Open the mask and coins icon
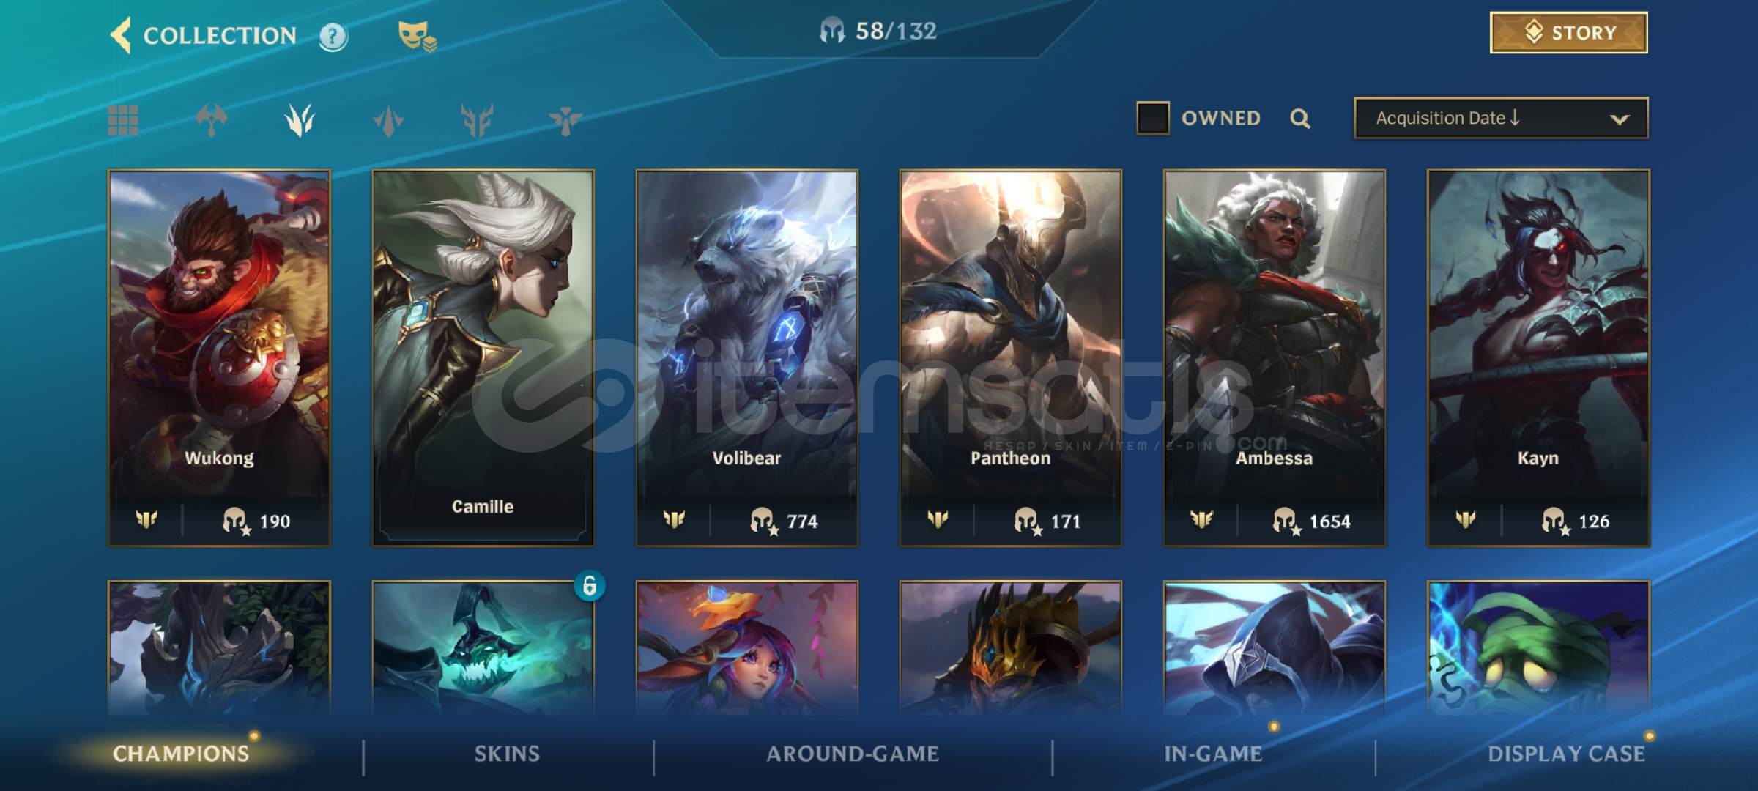Viewport: 1758px width, 791px height. pyautogui.click(x=417, y=36)
